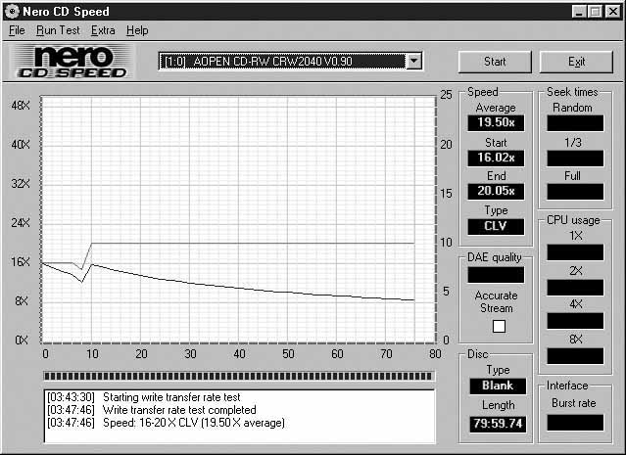This screenshot has height=455, width=626.
Task: Open the Help menu
Action: (137, 30)
